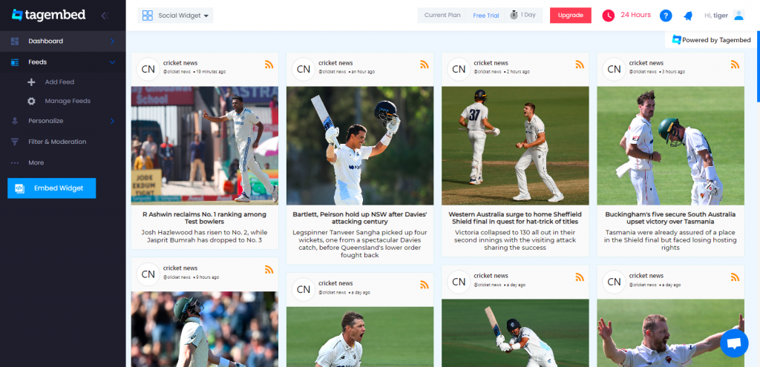
Task: Click the Current Plan label
Action: 442,16
